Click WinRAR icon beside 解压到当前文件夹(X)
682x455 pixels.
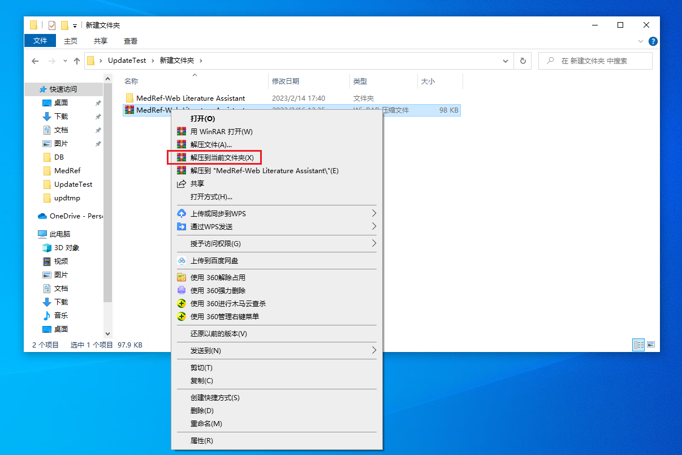point(182,157)
